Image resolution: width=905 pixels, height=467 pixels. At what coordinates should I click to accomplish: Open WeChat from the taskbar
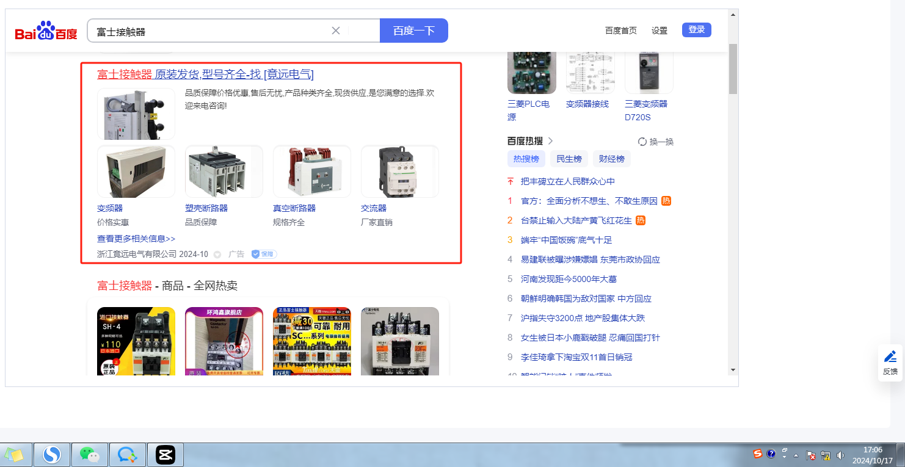pos(90,455)
